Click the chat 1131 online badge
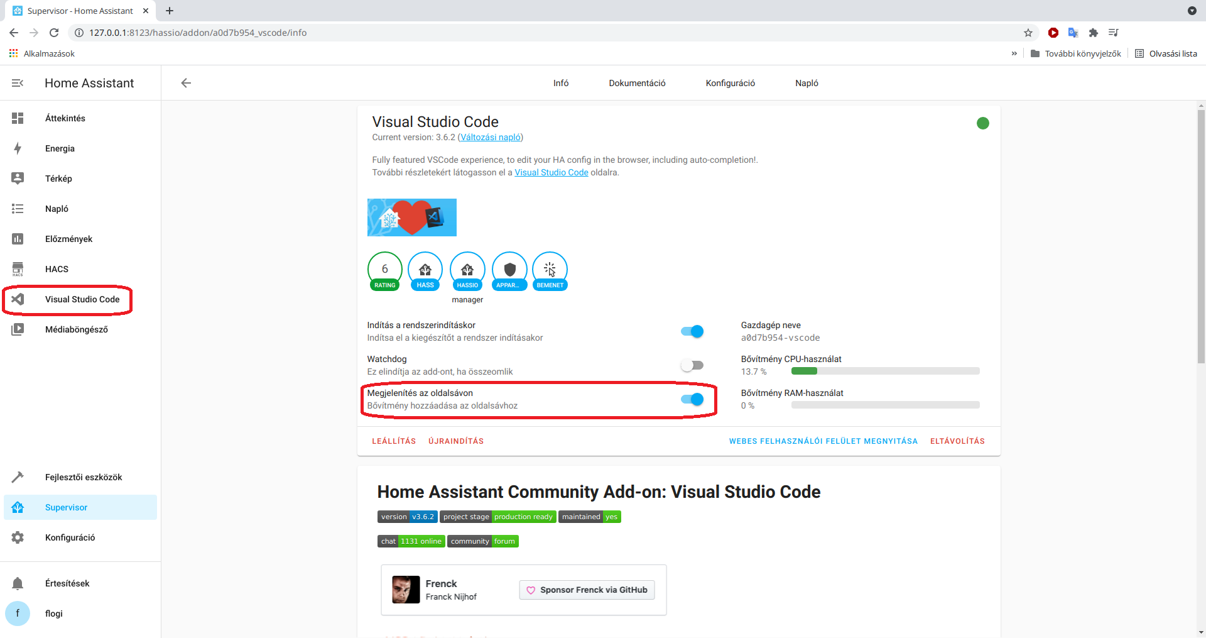 (x=411, y=541)
